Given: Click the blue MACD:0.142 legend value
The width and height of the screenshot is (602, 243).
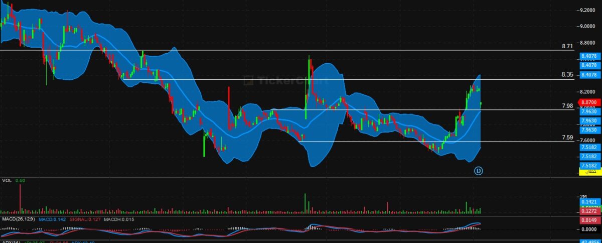Looking at the screenshot, I should click(53, 219).
